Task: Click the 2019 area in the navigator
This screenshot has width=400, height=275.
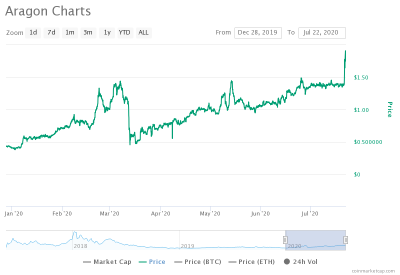Action: pyautogui.click(x=187, y=246)
